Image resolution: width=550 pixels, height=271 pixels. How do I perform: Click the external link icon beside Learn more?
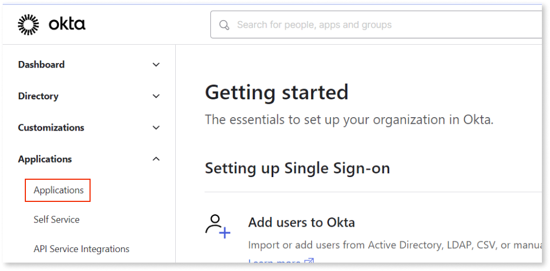(x=309, y=262)
